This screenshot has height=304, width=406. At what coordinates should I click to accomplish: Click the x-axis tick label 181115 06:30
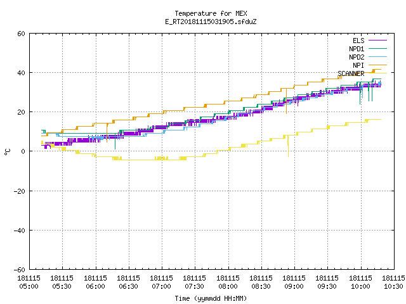click(128, 282)
